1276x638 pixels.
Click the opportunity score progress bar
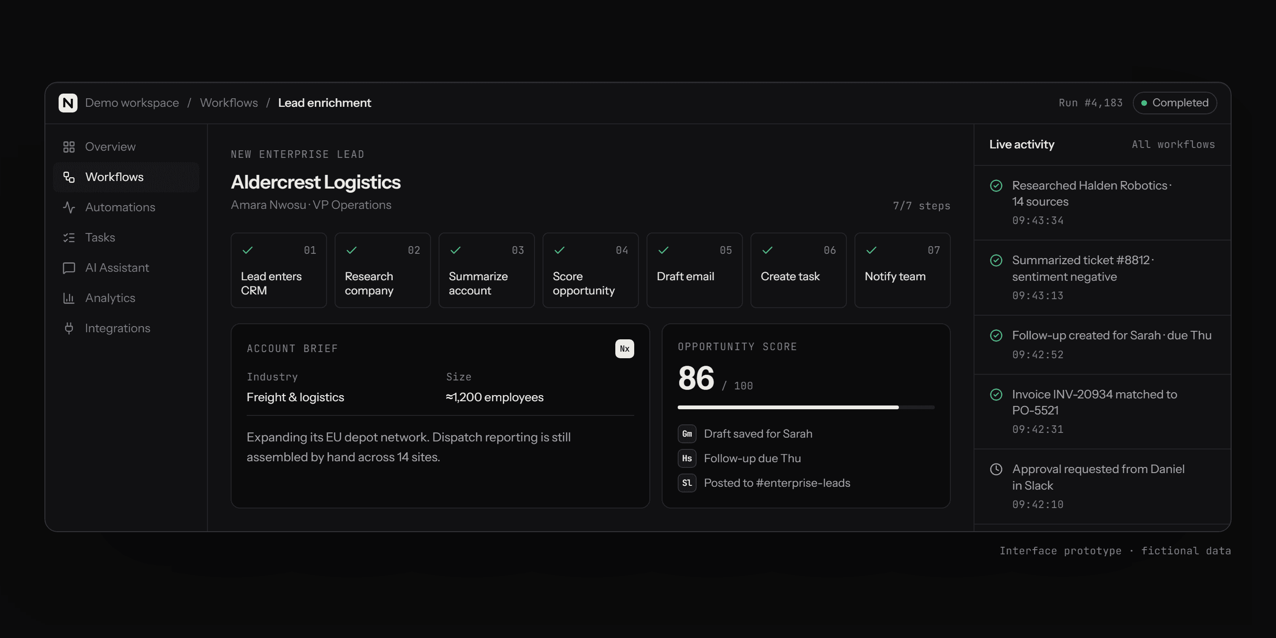click(x=806, y=408)
